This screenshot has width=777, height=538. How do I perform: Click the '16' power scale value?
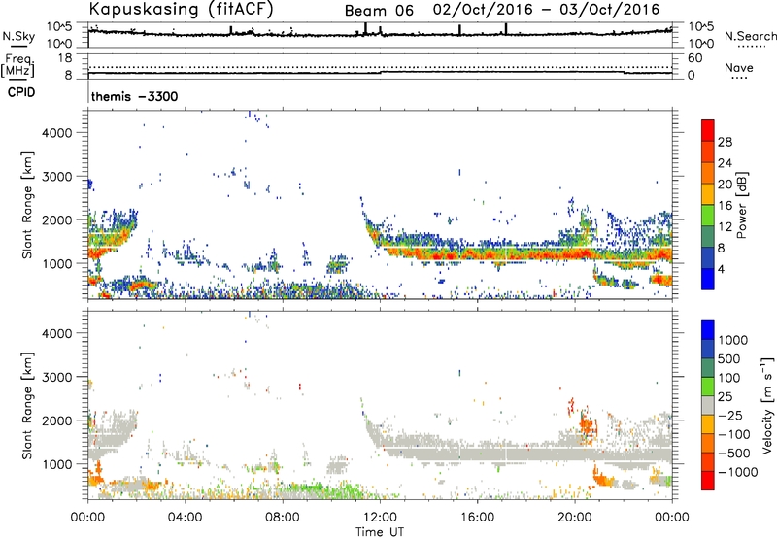click(x=725, y=206)
